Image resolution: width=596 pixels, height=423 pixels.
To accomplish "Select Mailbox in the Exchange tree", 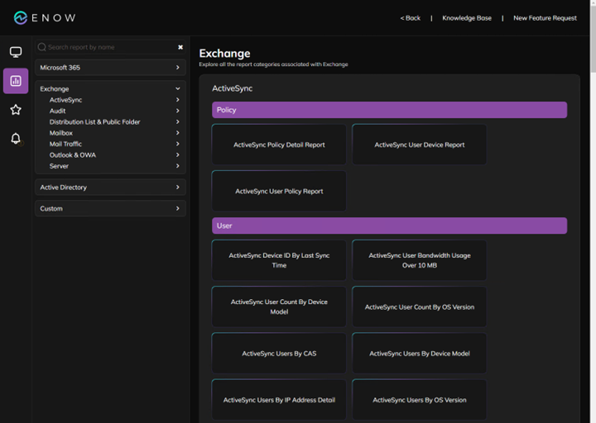I will point(61,133).
